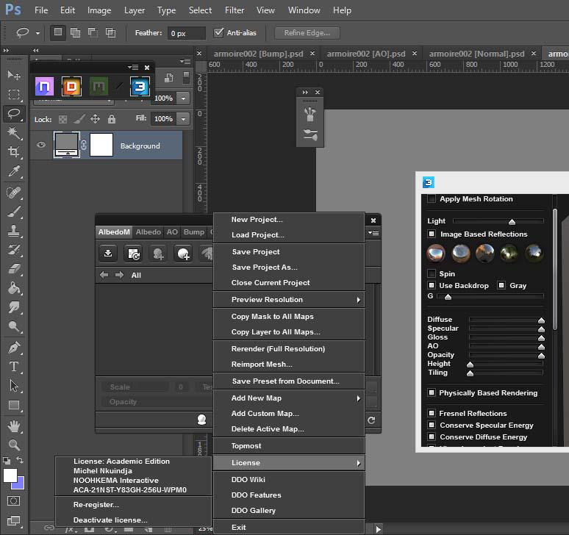Click Refine Edge button
Screen dimensions: 569x535
click(x=307, y=33)
